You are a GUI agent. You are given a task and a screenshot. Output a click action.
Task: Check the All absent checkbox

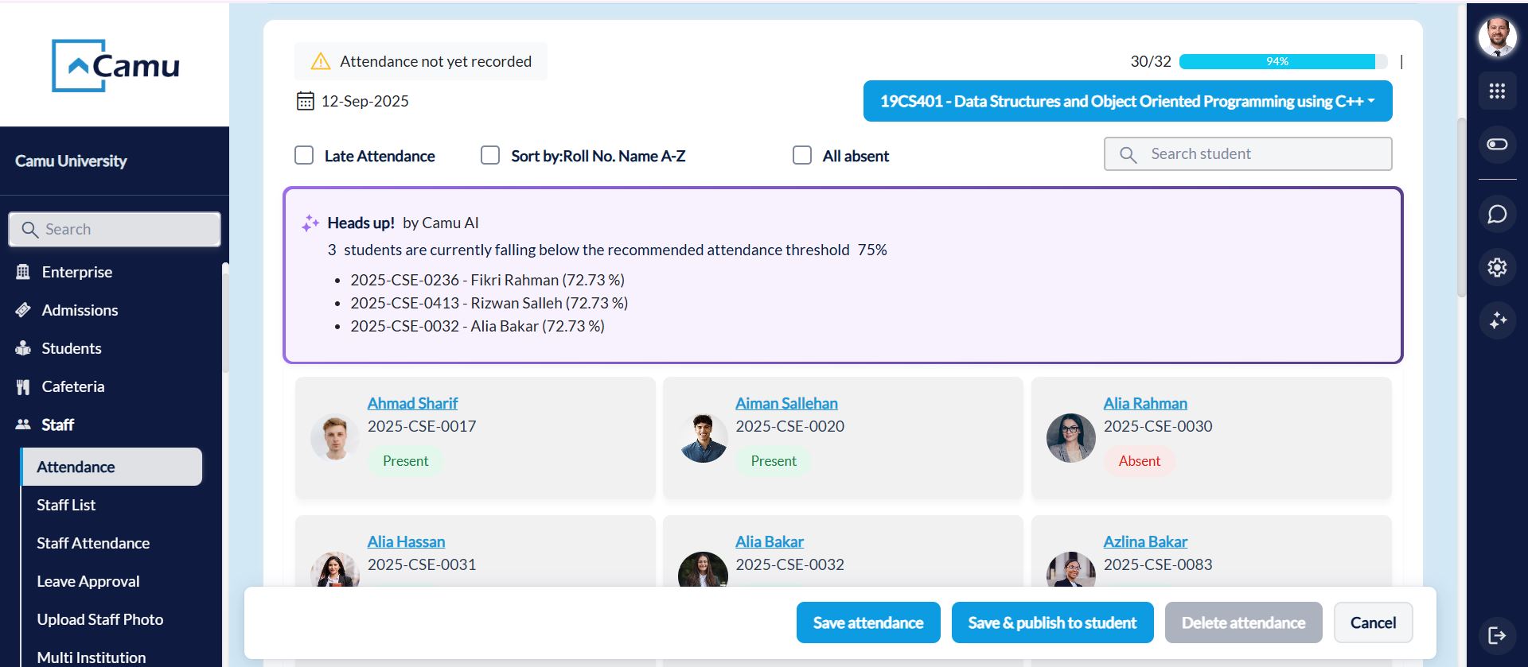click(x=802, y=155)
